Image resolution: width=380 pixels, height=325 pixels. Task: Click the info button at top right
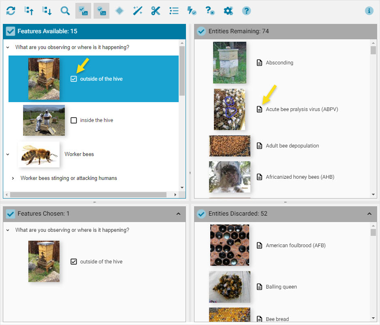[369, 11]
